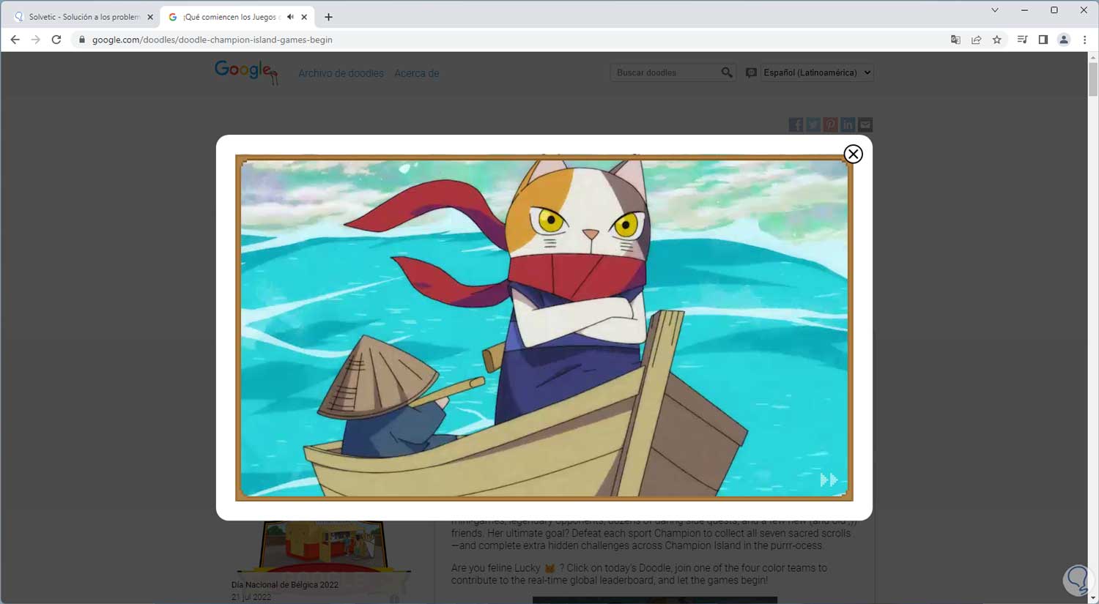Click the page scrollbar up arrow

tap(1092, 57)
